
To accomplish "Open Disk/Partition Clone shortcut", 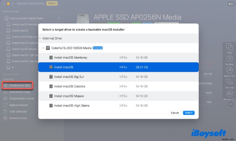I will 19,98.
